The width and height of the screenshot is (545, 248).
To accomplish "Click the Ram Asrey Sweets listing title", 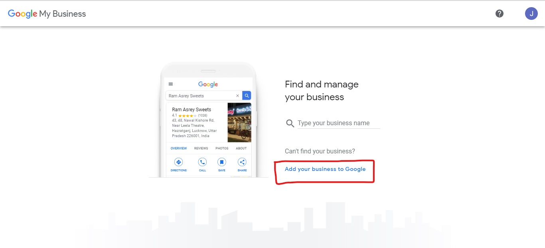I will pos(192,109).
